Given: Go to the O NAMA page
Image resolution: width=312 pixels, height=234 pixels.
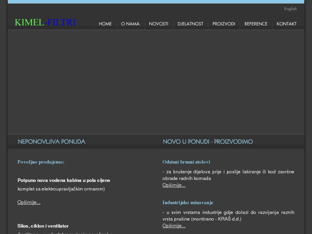Looking at the screenshot, I should click(x=130, y=24).
